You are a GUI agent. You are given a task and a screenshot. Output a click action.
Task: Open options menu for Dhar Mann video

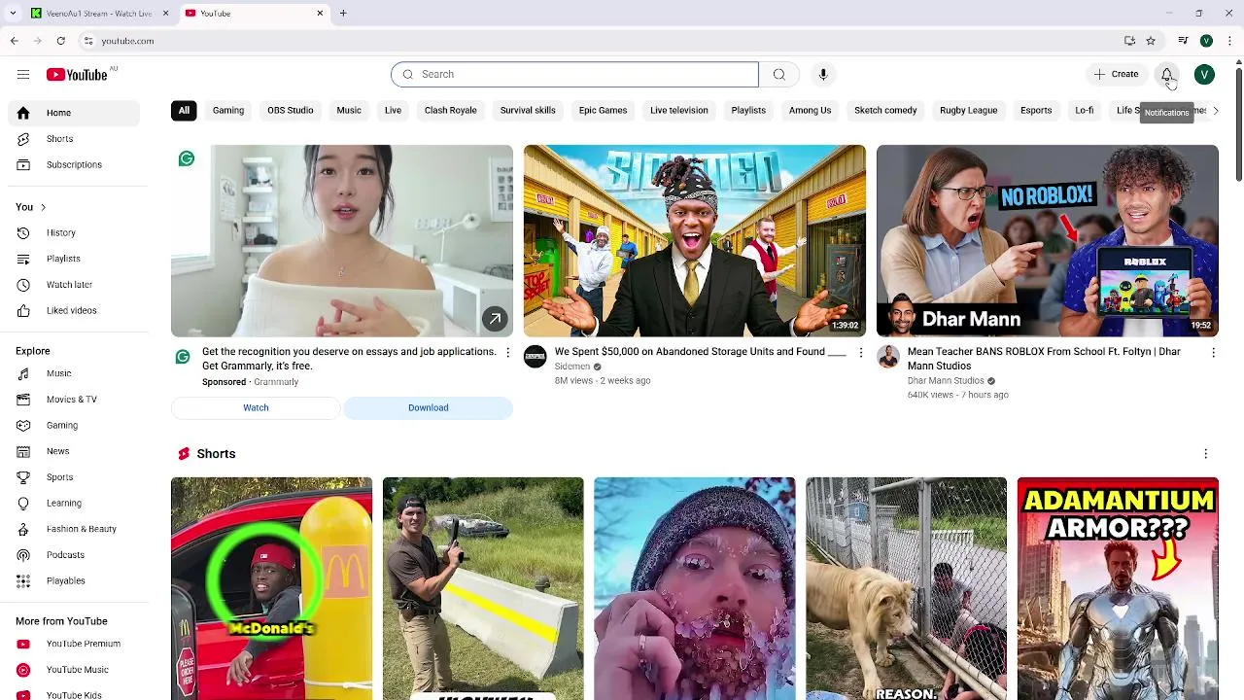pos(1213,352)
